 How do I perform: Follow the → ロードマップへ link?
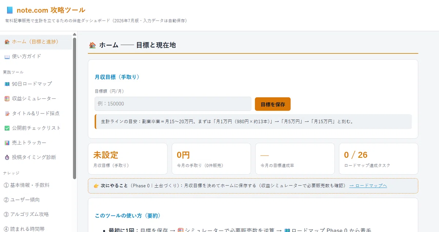click(x=368, y=186)
